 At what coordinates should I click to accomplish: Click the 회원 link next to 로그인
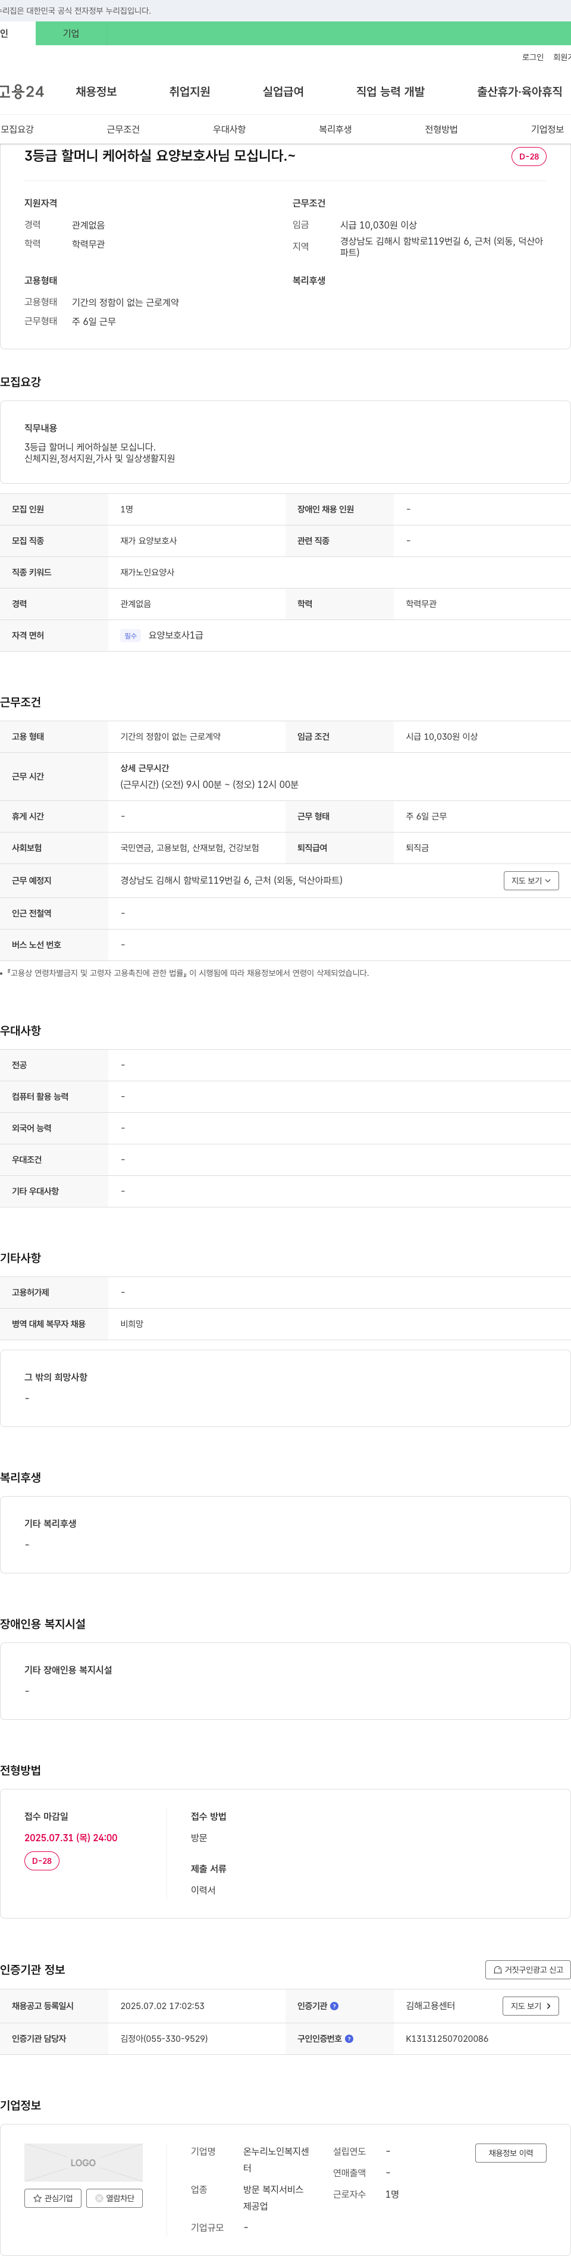561,57
